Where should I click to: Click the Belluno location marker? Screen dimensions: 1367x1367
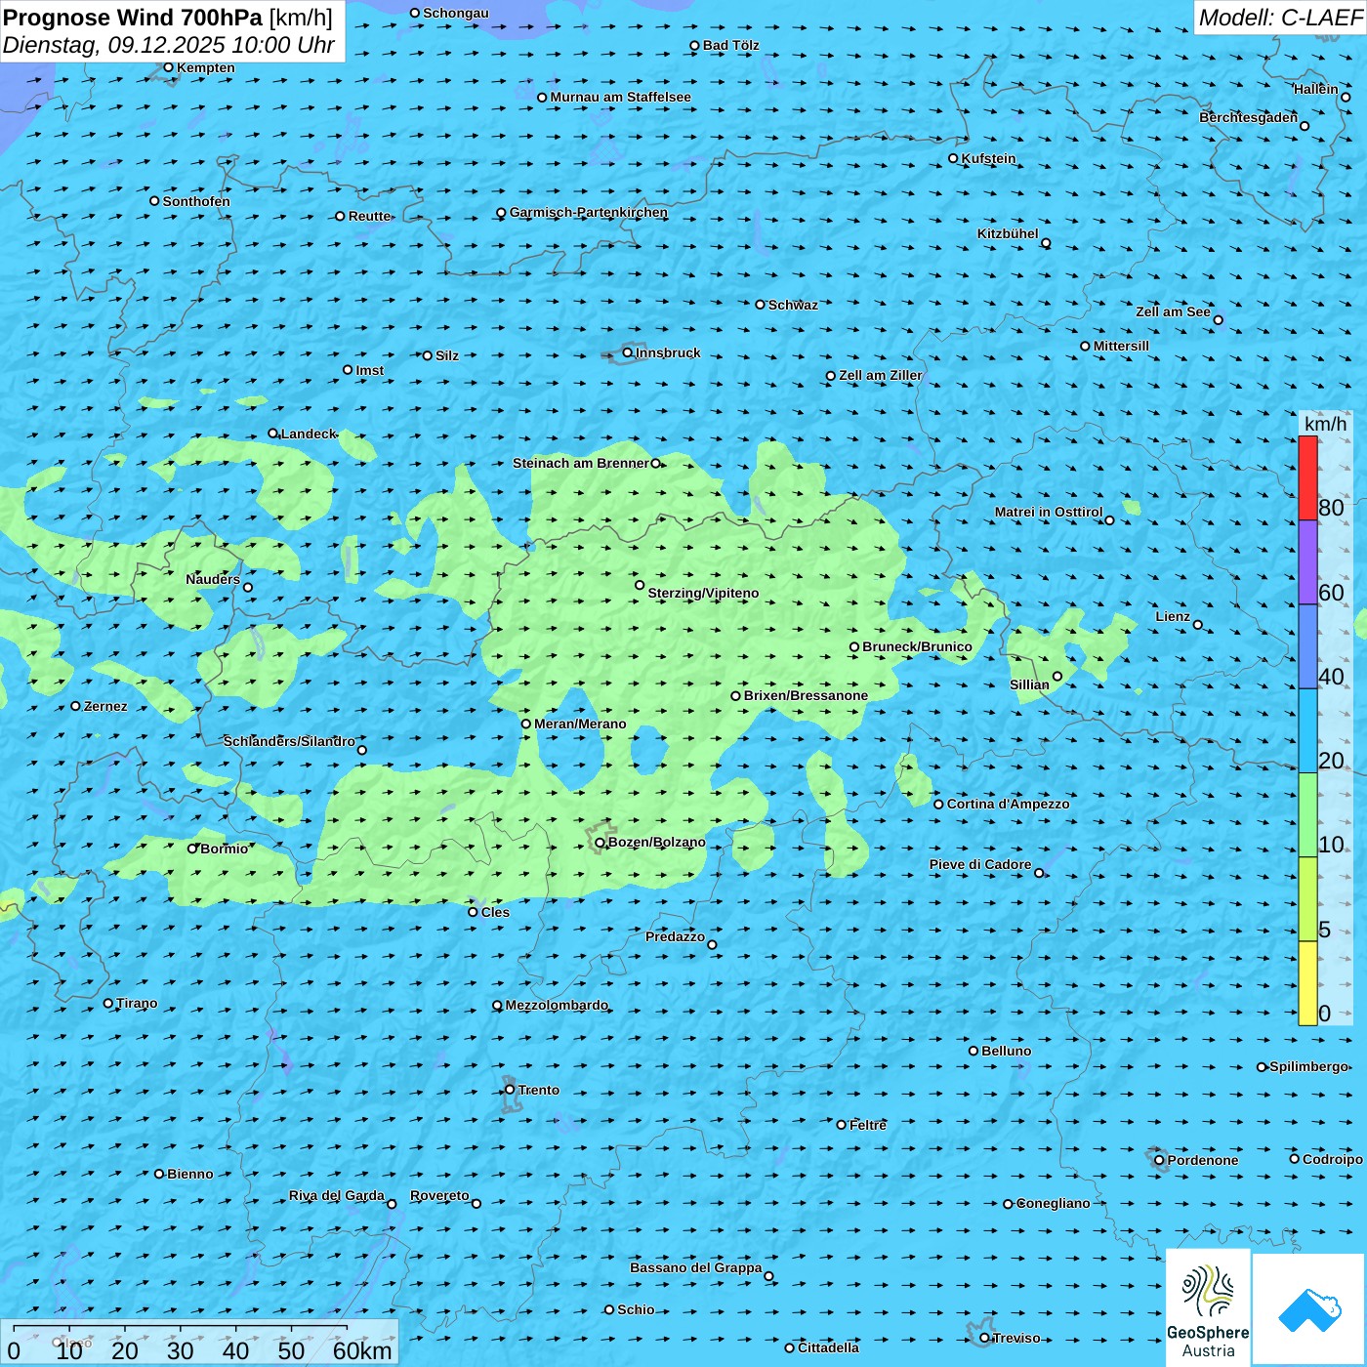[x=973, y=1051]
